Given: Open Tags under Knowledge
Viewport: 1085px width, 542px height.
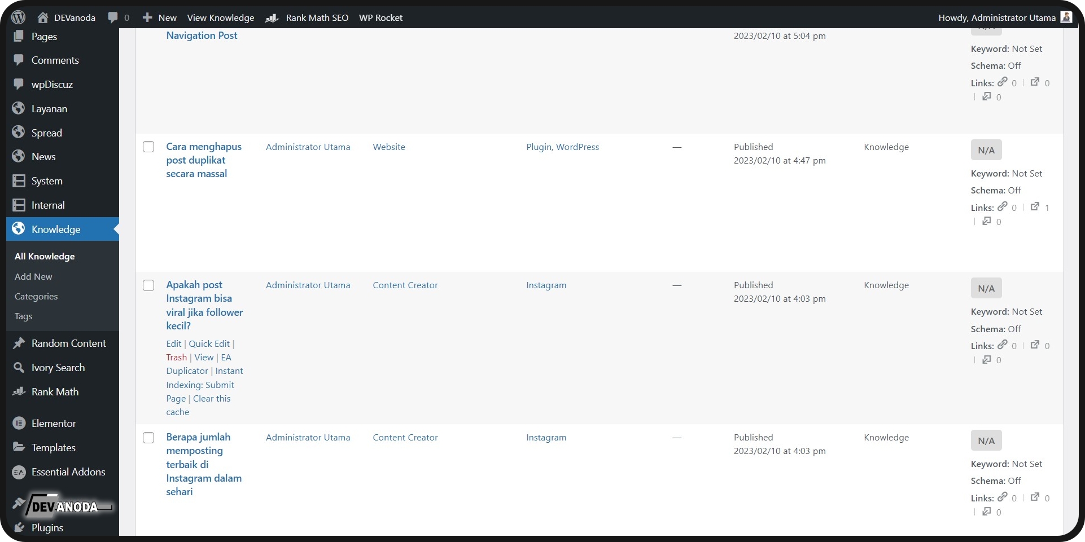Looking at the screenshot, I should click(23, 316).
